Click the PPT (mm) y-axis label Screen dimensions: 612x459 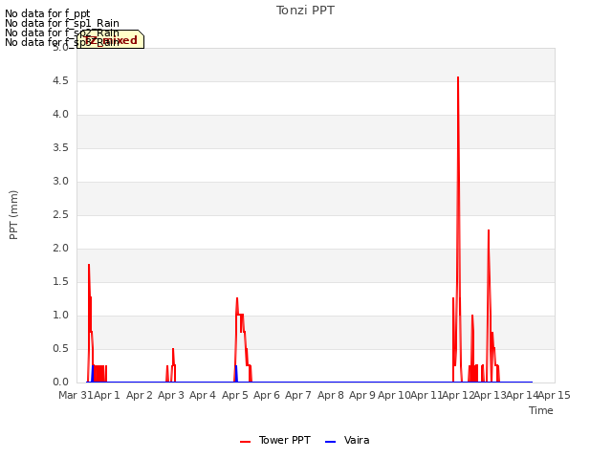(13, 215)
